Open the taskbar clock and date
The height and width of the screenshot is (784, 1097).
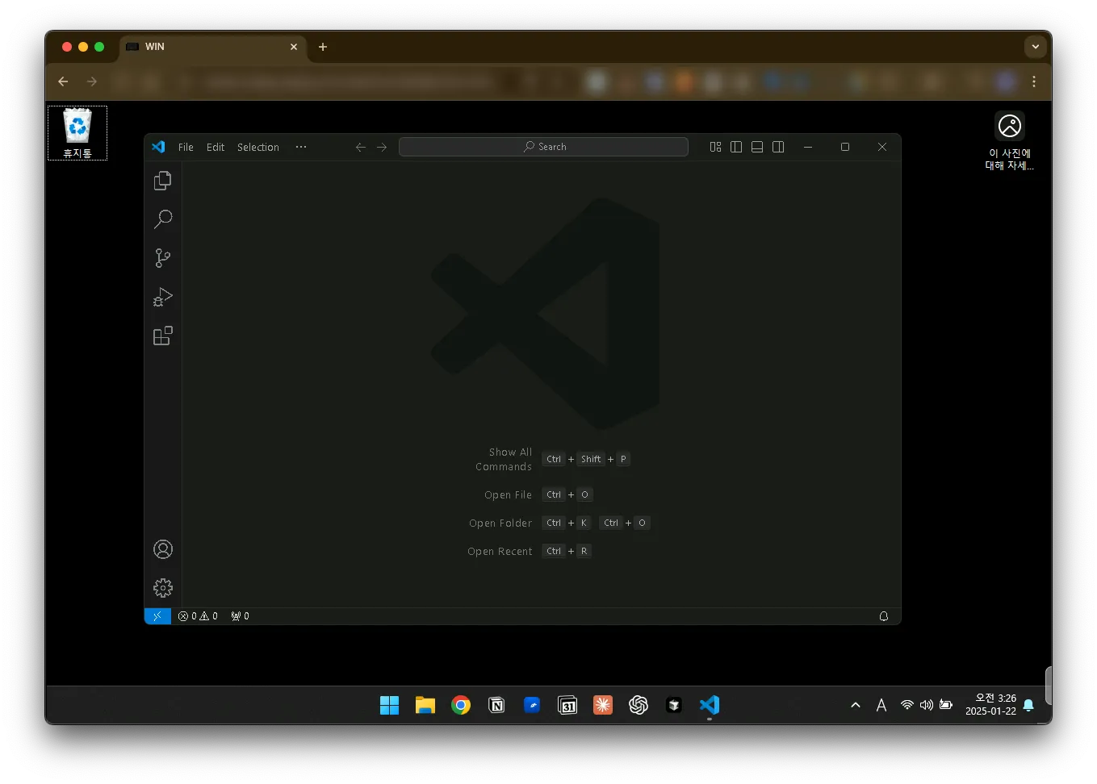[x=990, y=705]
